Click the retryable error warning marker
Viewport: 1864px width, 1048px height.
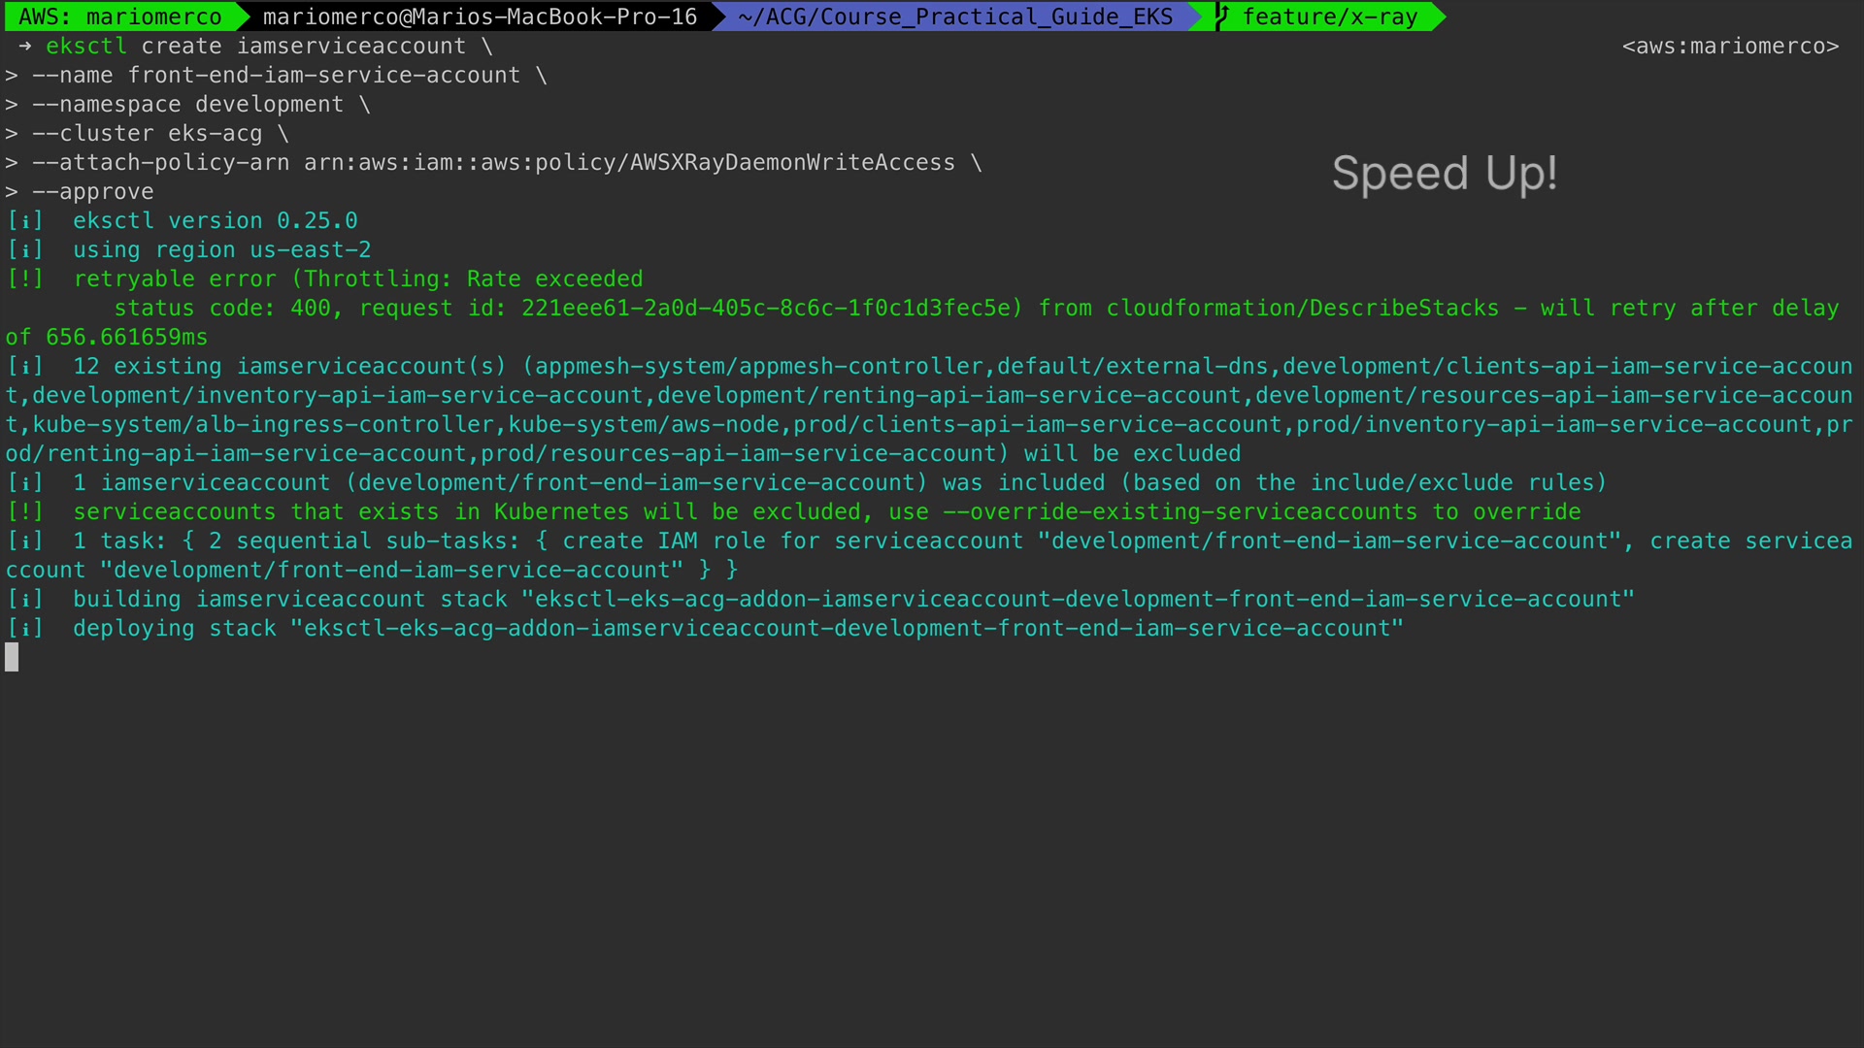[x=25, y=279]
